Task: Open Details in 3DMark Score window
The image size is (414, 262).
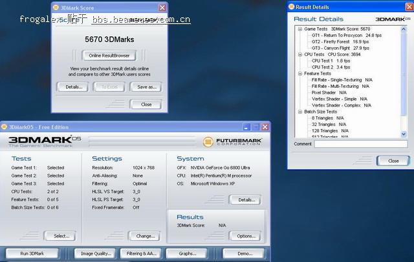Action: (72, 87)
